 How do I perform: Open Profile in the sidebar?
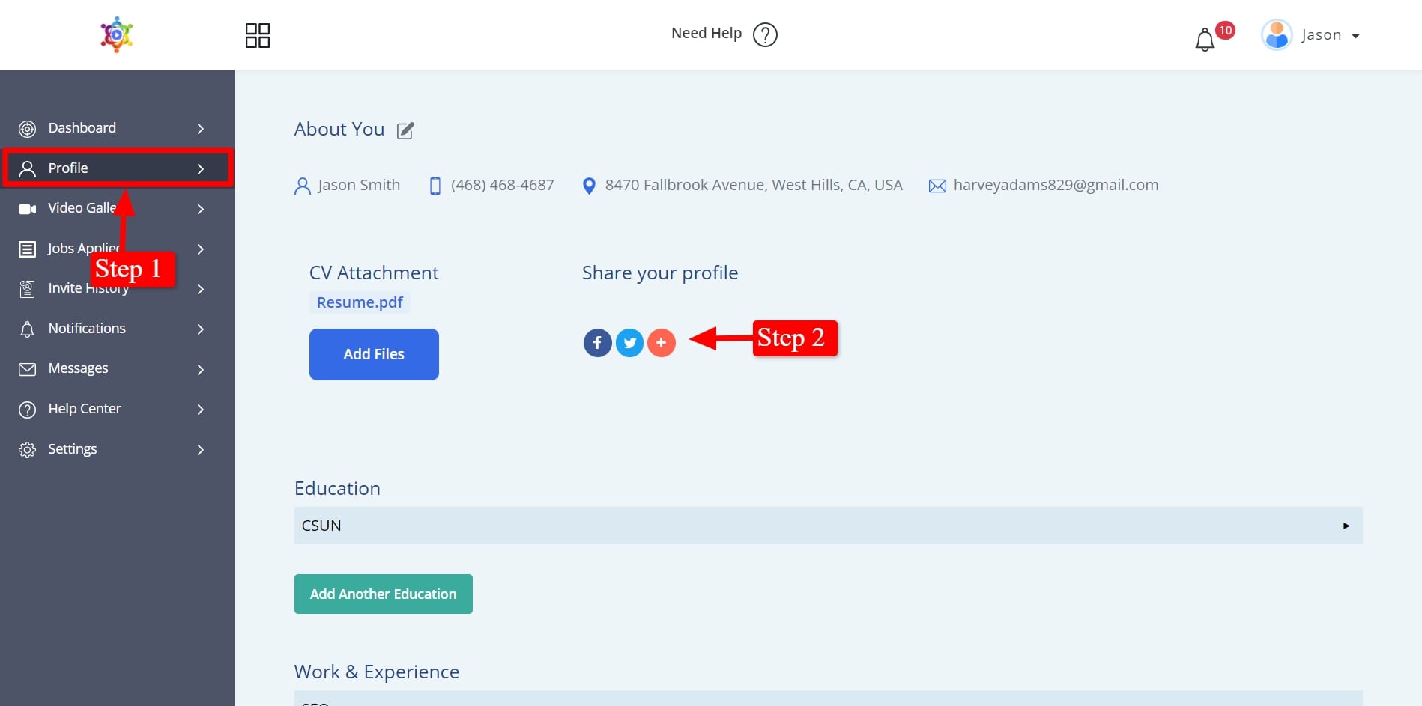68,168
